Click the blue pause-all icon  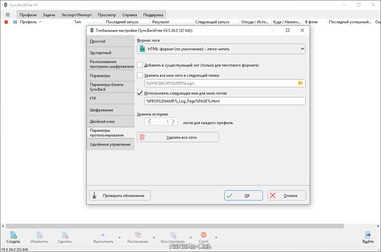(x=15, y=22)
